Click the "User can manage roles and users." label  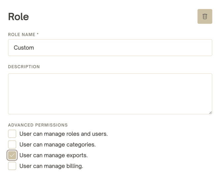pyautogui.click(x=63, y=134)
